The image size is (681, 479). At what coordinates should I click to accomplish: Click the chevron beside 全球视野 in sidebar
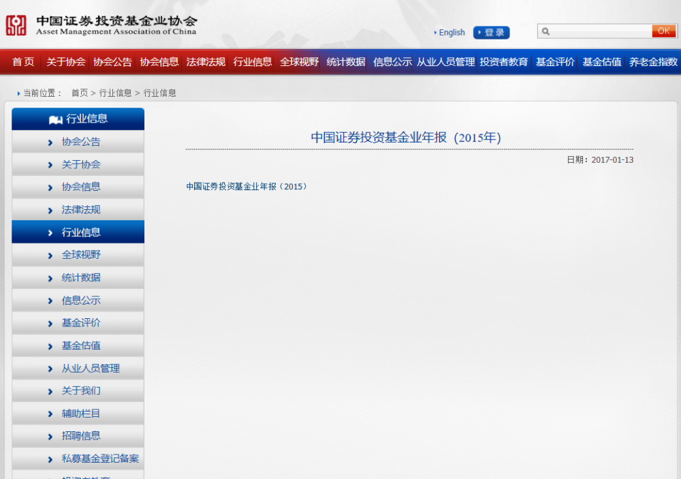[50, 256]
